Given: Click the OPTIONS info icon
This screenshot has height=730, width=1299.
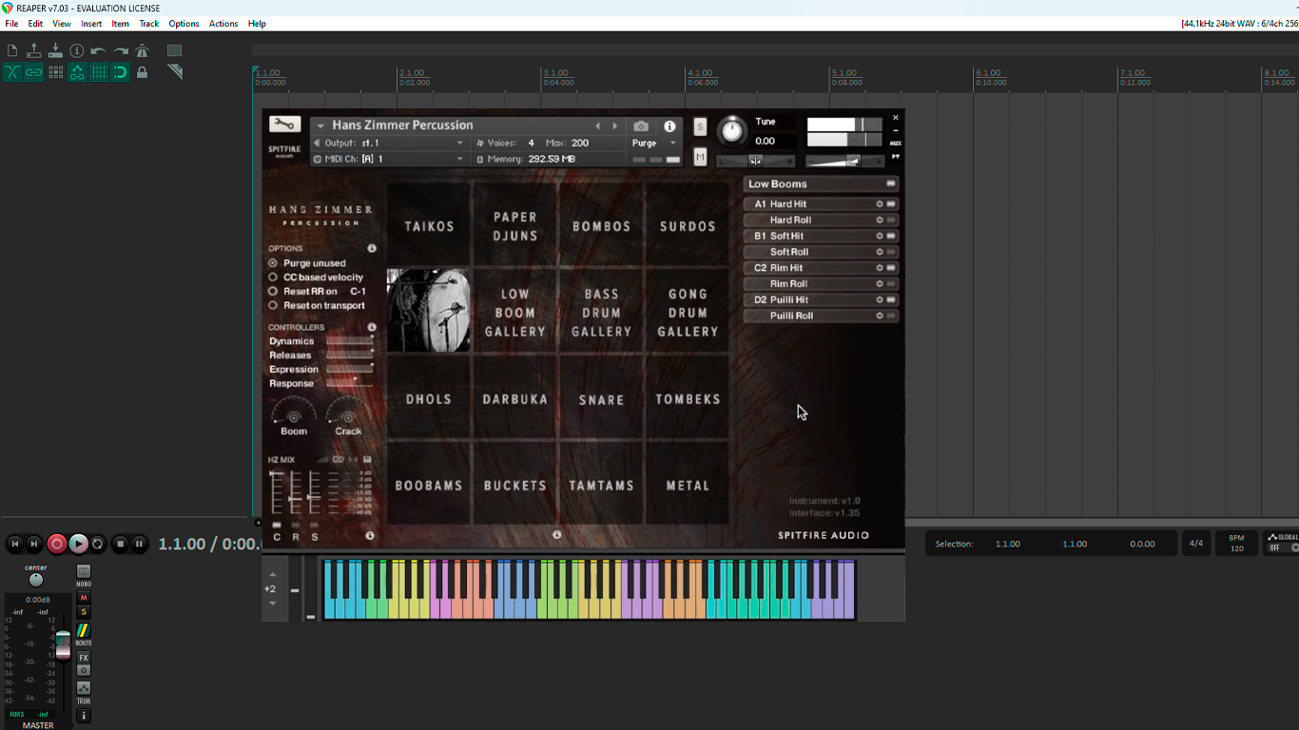Looking at the screenshot, I should (x=372, y=248).
